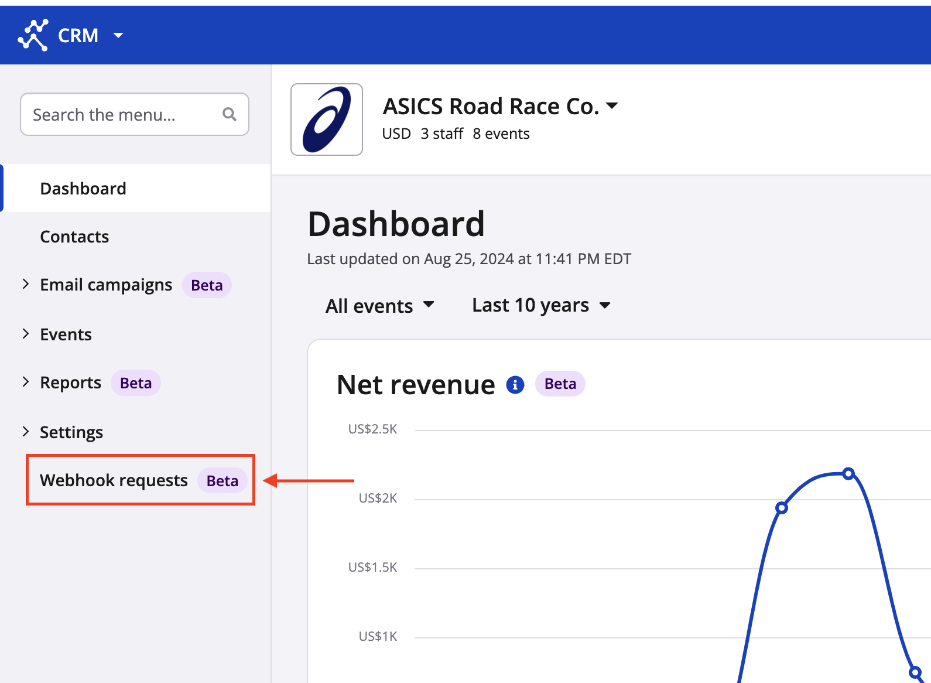Click the CRM logo icon
Screen dimensions: 931x683
point(33,35)
